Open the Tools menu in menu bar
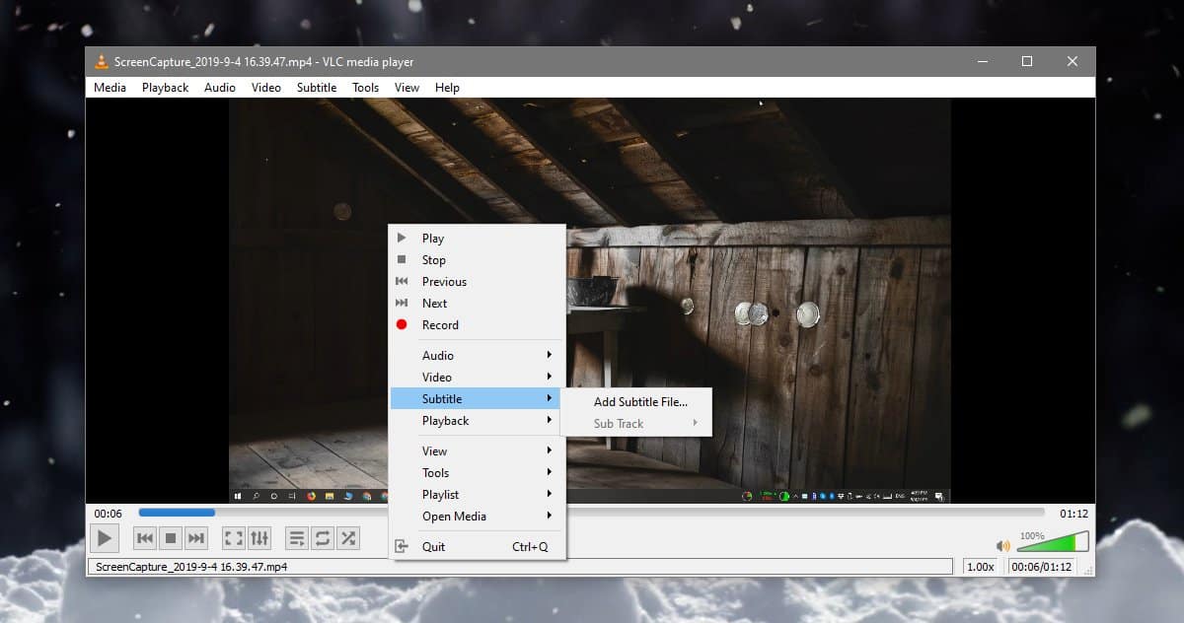Image resolution: width=1184 pixels, height=623 pixels. pos(365,87)
